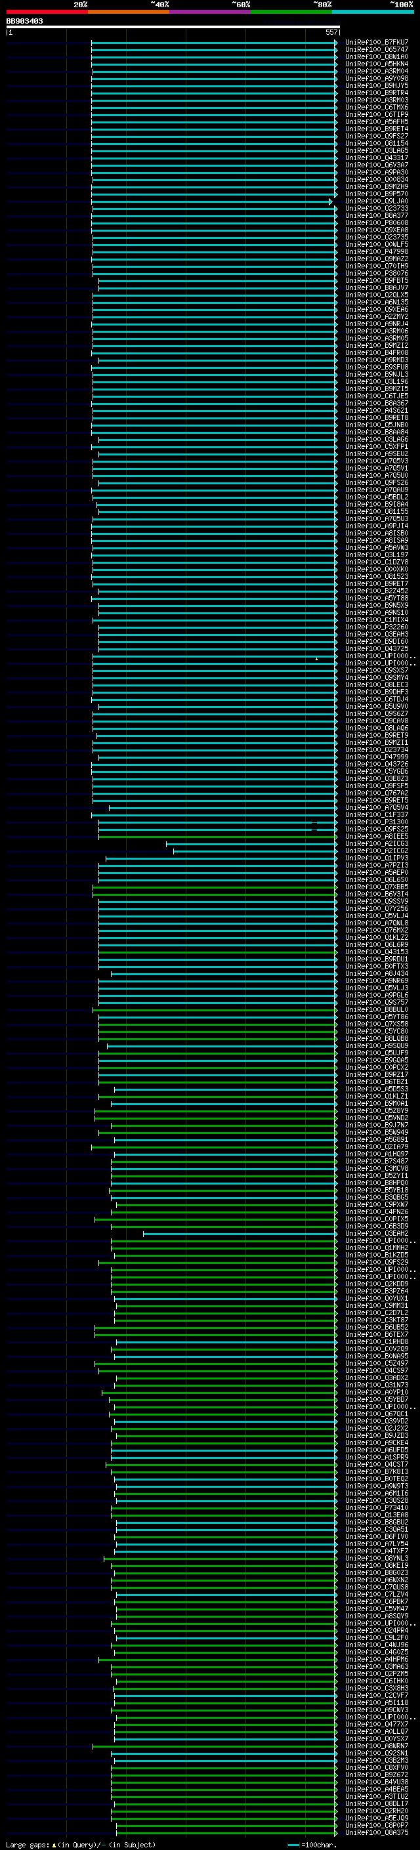Select UniRef100_B9Z672 label
Image resolution: width=420 pixels, height=1850 pixels.
376,1775
